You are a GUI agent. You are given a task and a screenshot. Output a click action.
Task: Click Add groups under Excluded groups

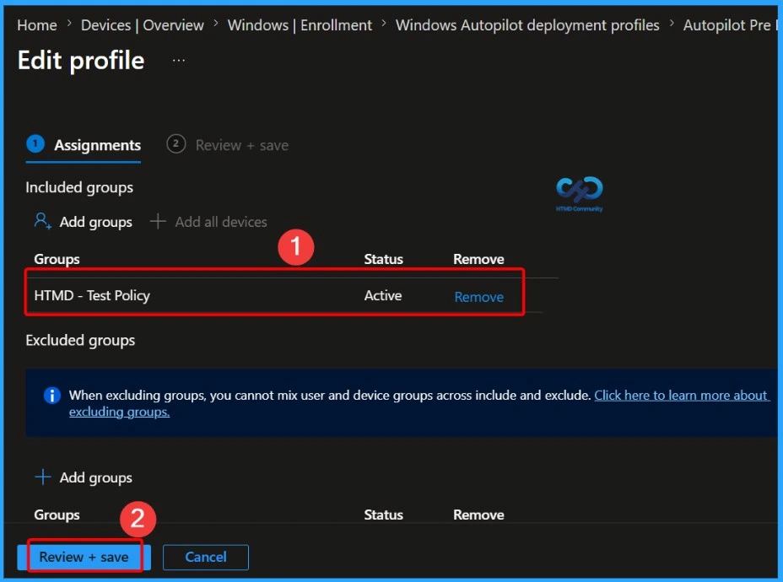pos(96,477)
